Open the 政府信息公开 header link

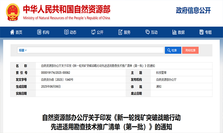(x=193, y=11)
